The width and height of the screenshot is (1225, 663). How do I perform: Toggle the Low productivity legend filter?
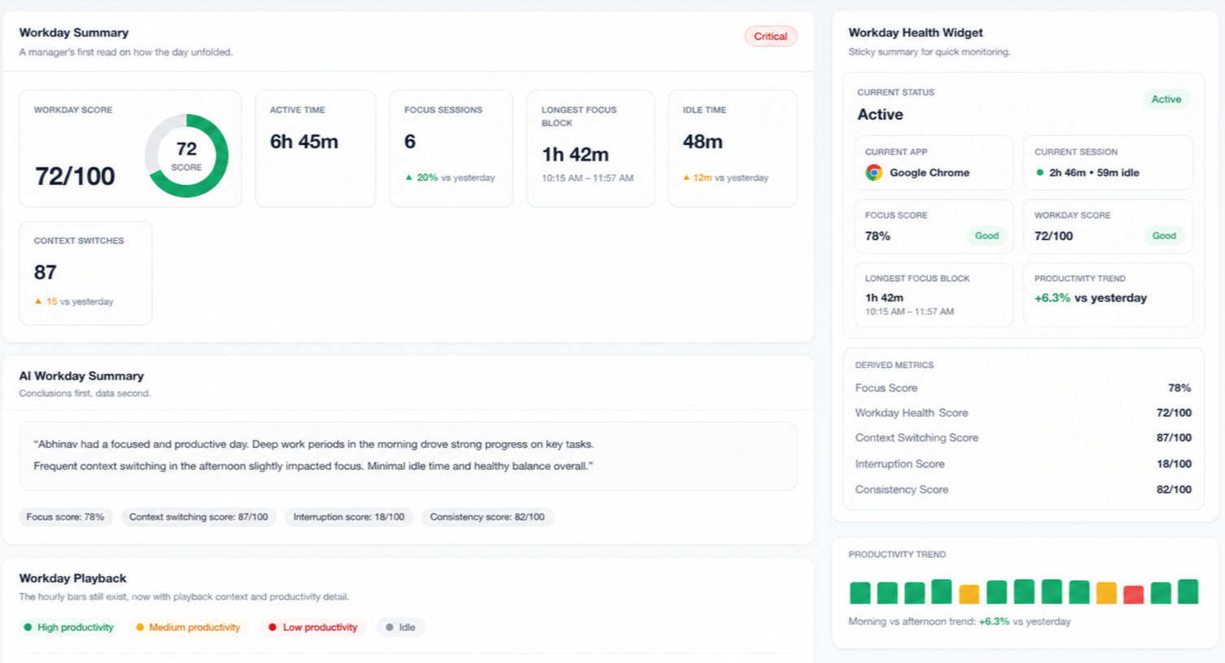coord(313,627)
